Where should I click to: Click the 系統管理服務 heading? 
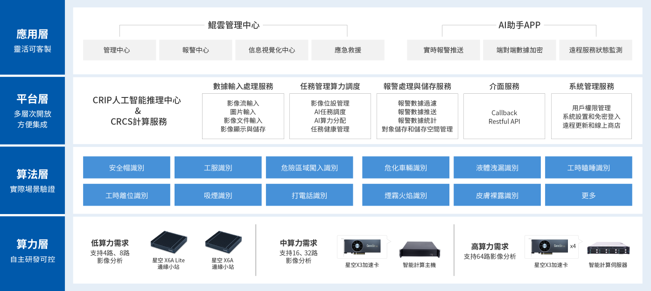tap(591, 86)
